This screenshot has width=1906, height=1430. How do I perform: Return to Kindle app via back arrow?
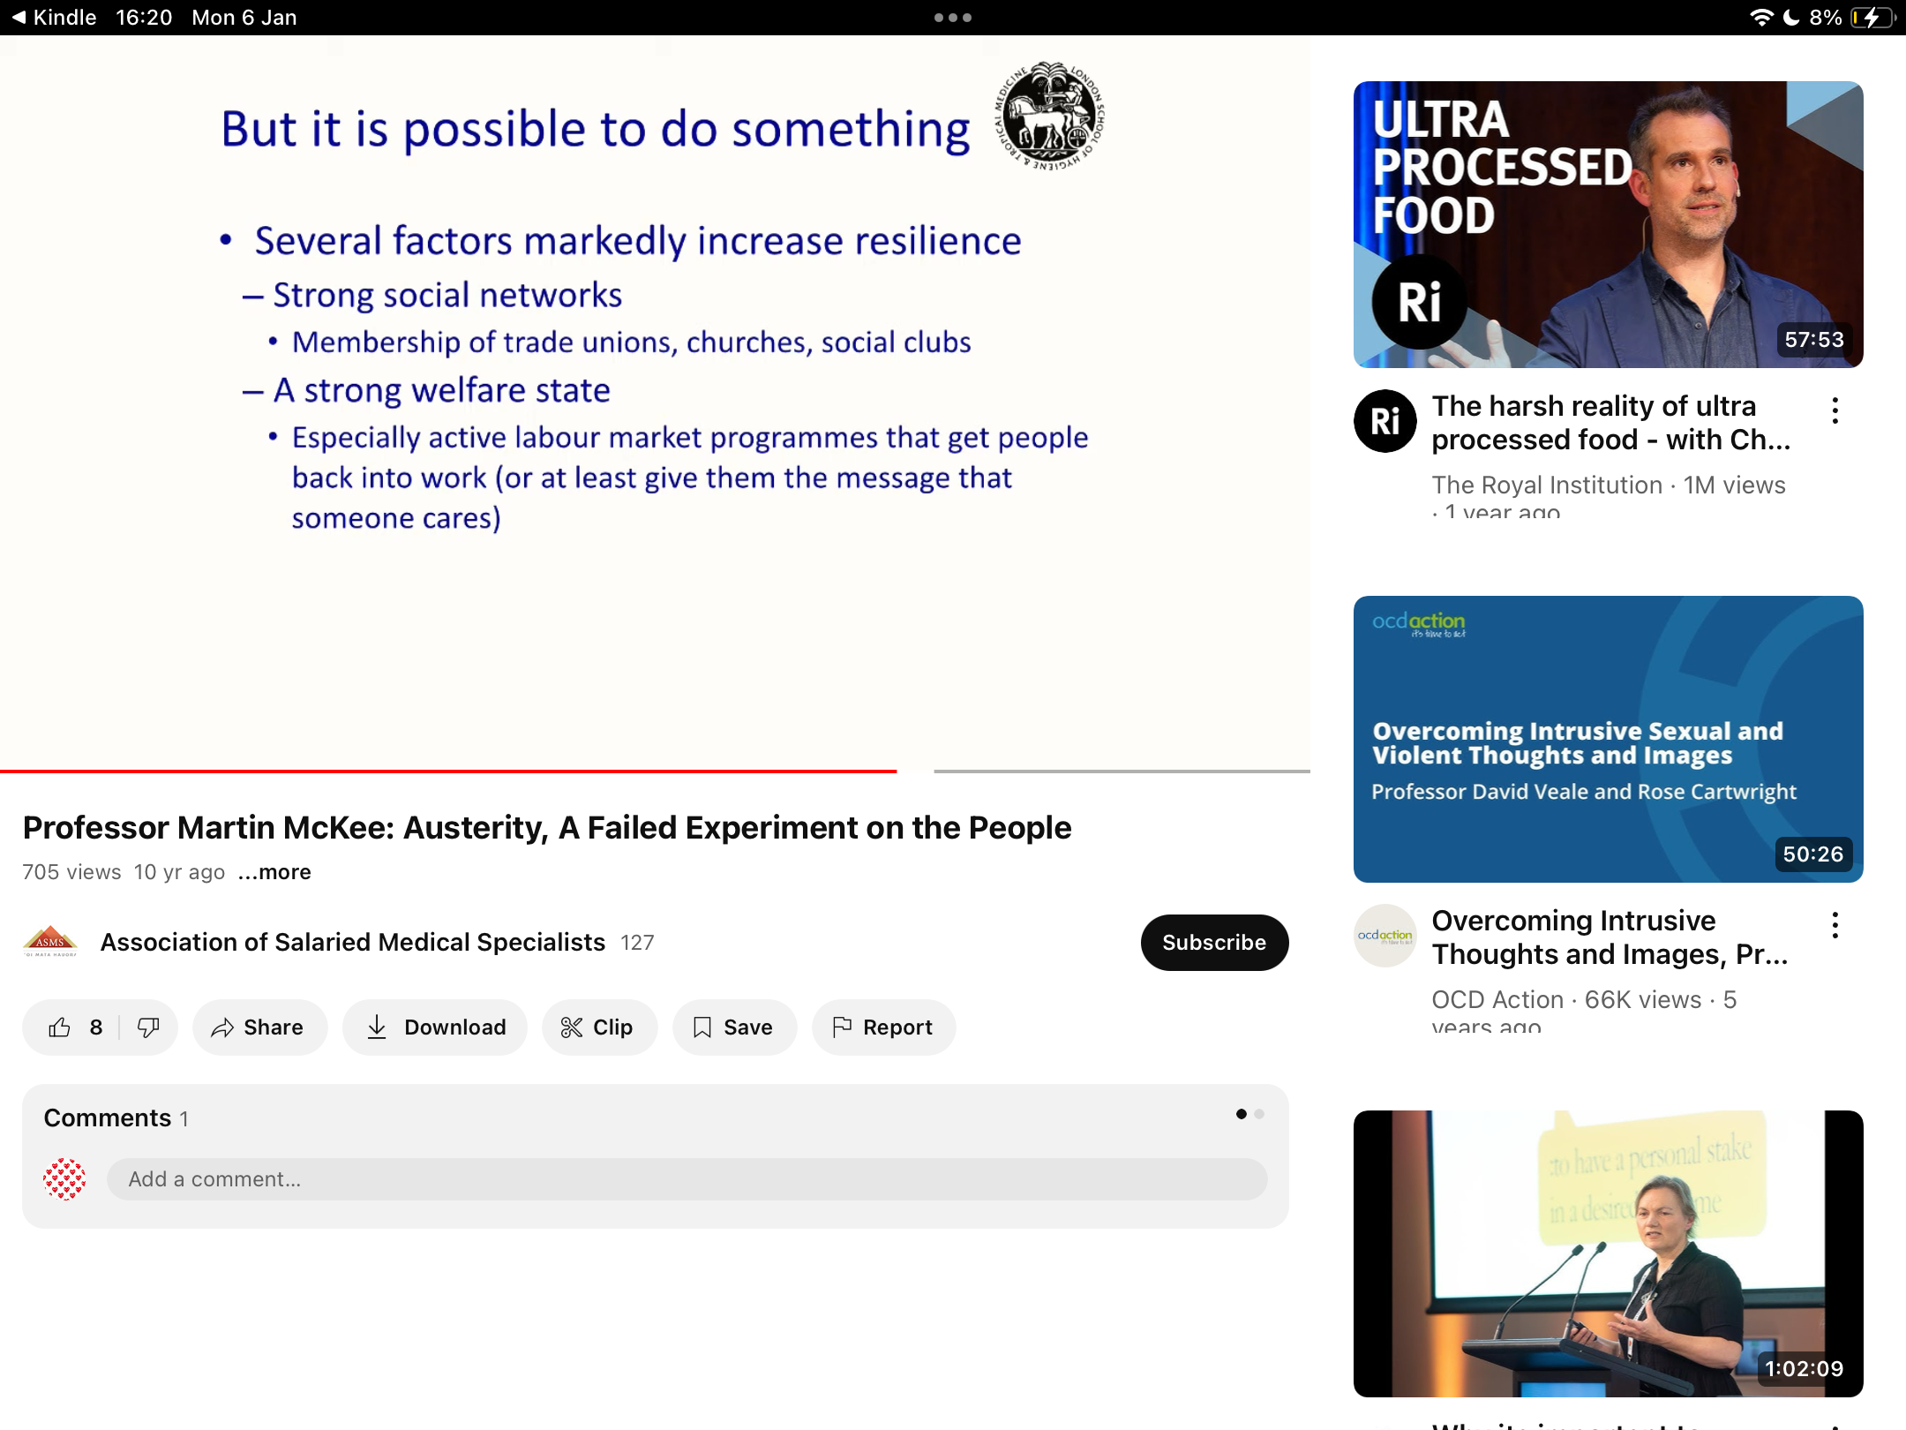53,18
